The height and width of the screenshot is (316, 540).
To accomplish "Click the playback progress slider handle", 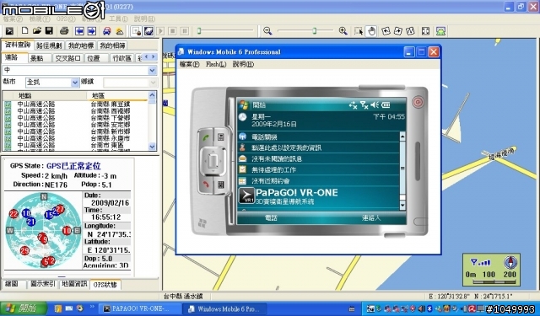I will (x=199, y=31).
